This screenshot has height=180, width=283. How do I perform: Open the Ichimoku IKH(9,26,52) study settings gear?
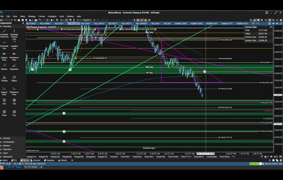click(x=38, y=29)
